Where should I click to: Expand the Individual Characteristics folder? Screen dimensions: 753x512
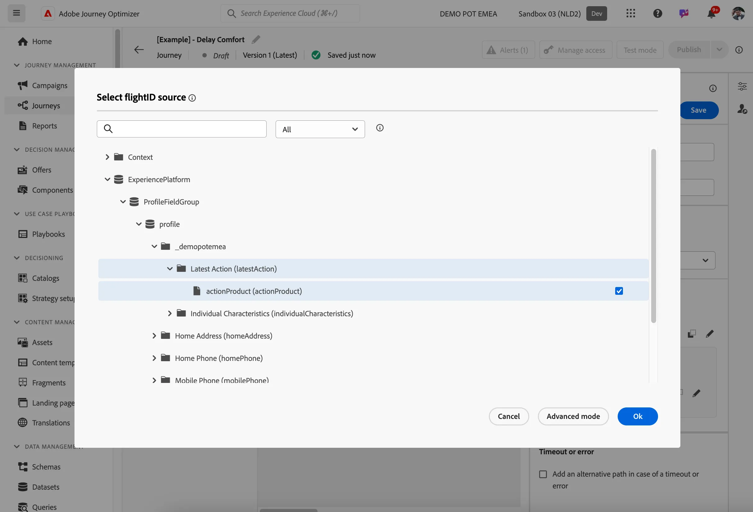[x=170, y=313]
